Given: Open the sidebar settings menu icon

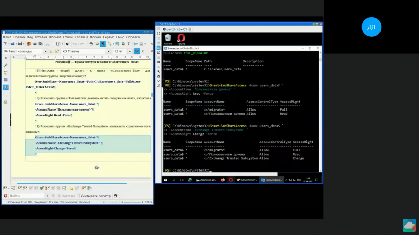Looking at the screenshot, I should (6, 58).
